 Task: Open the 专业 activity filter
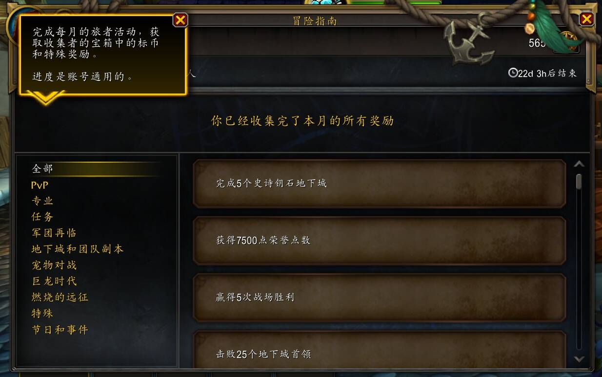pos(42,201)
